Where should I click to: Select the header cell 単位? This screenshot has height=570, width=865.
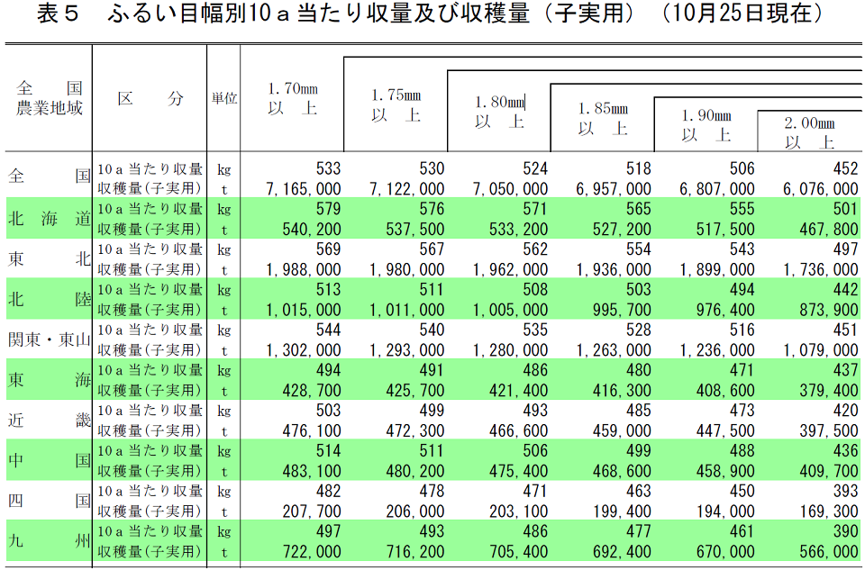224,99
